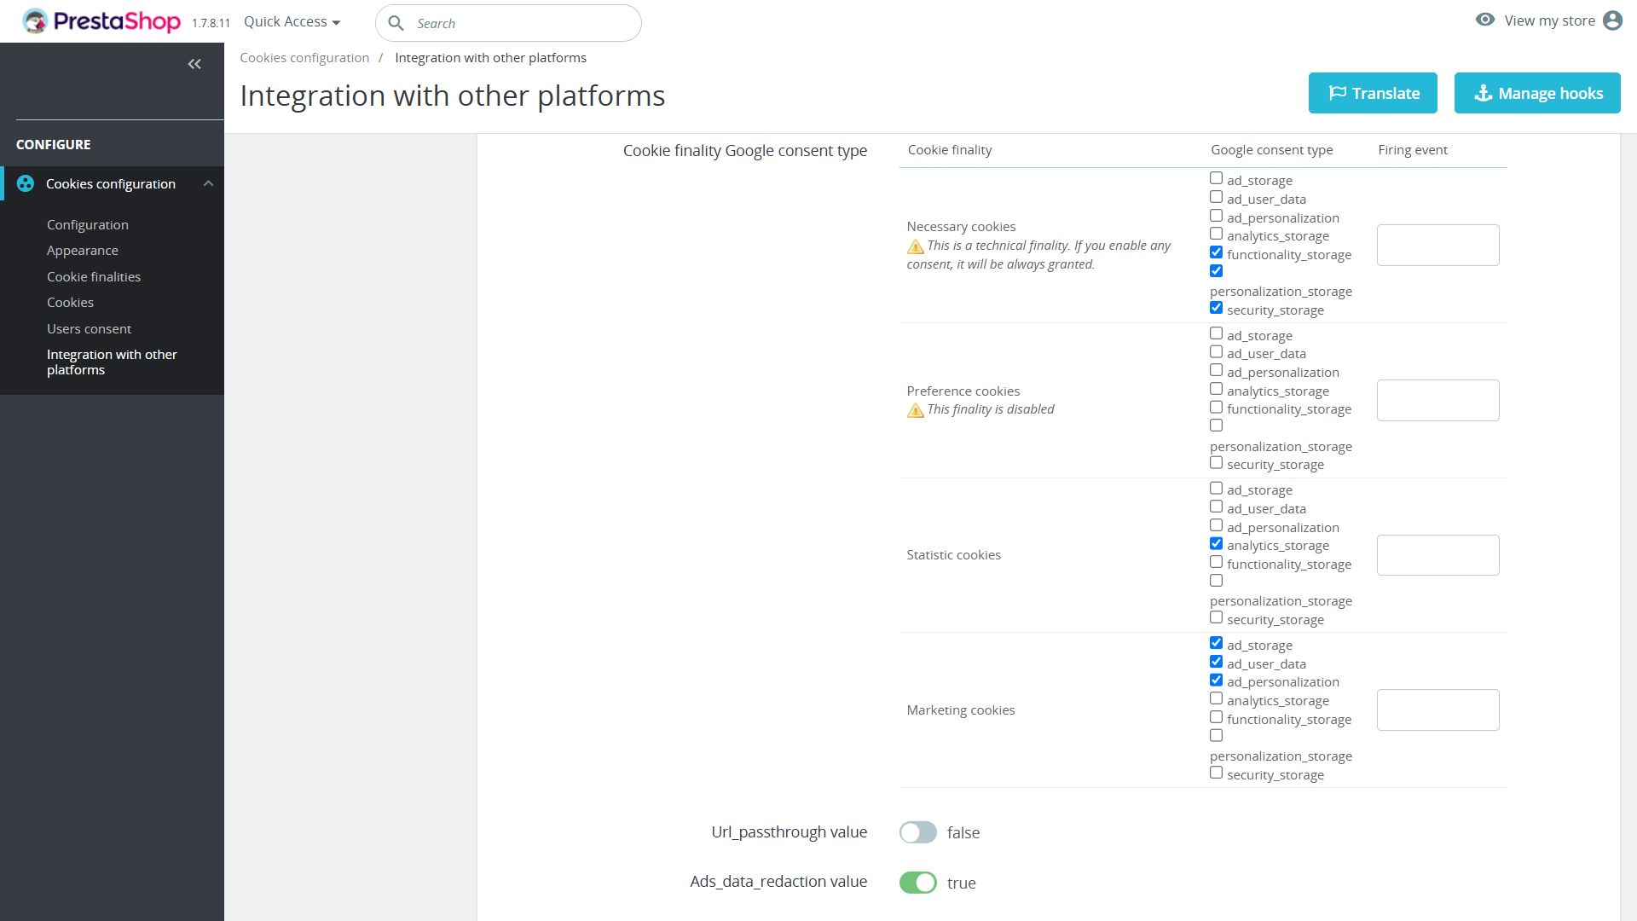The width and height of the screenshot is (1637, 921).
Task: Collapse the sidebar with double-chevron icon
Action: 194,64
